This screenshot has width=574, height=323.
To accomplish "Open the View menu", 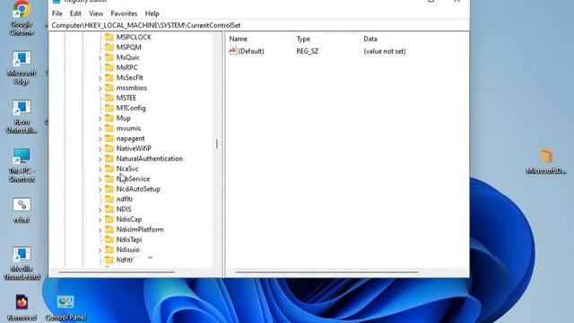I will pos(96,13).
